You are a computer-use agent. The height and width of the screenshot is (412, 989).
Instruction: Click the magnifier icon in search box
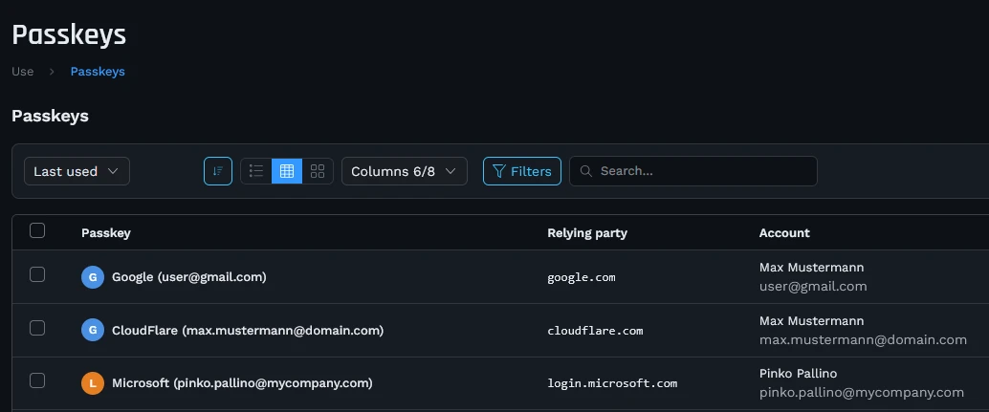[x=586, y=171]
